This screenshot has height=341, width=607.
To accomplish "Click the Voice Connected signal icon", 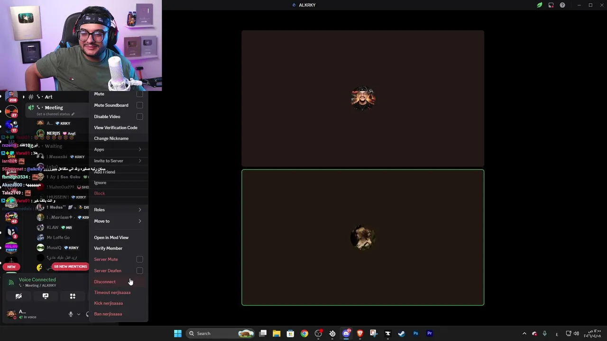I will coord(11,282).
